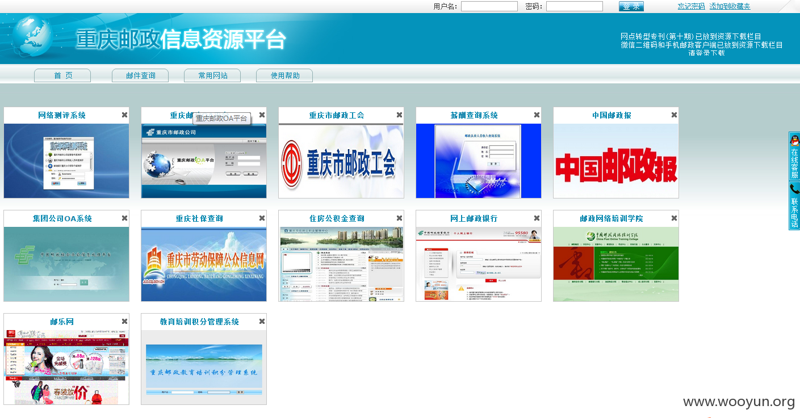
Task: Open the 重庆市邮政工会 title link
Action: tap(337, 115)
